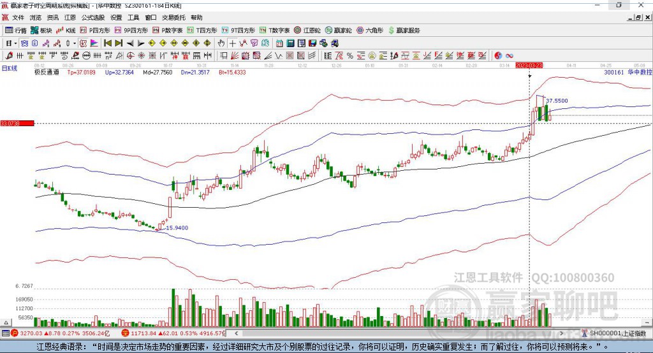The image size is (653, 353).
Task: Select the zigzag wave line tool
Action: pos(279,56)
